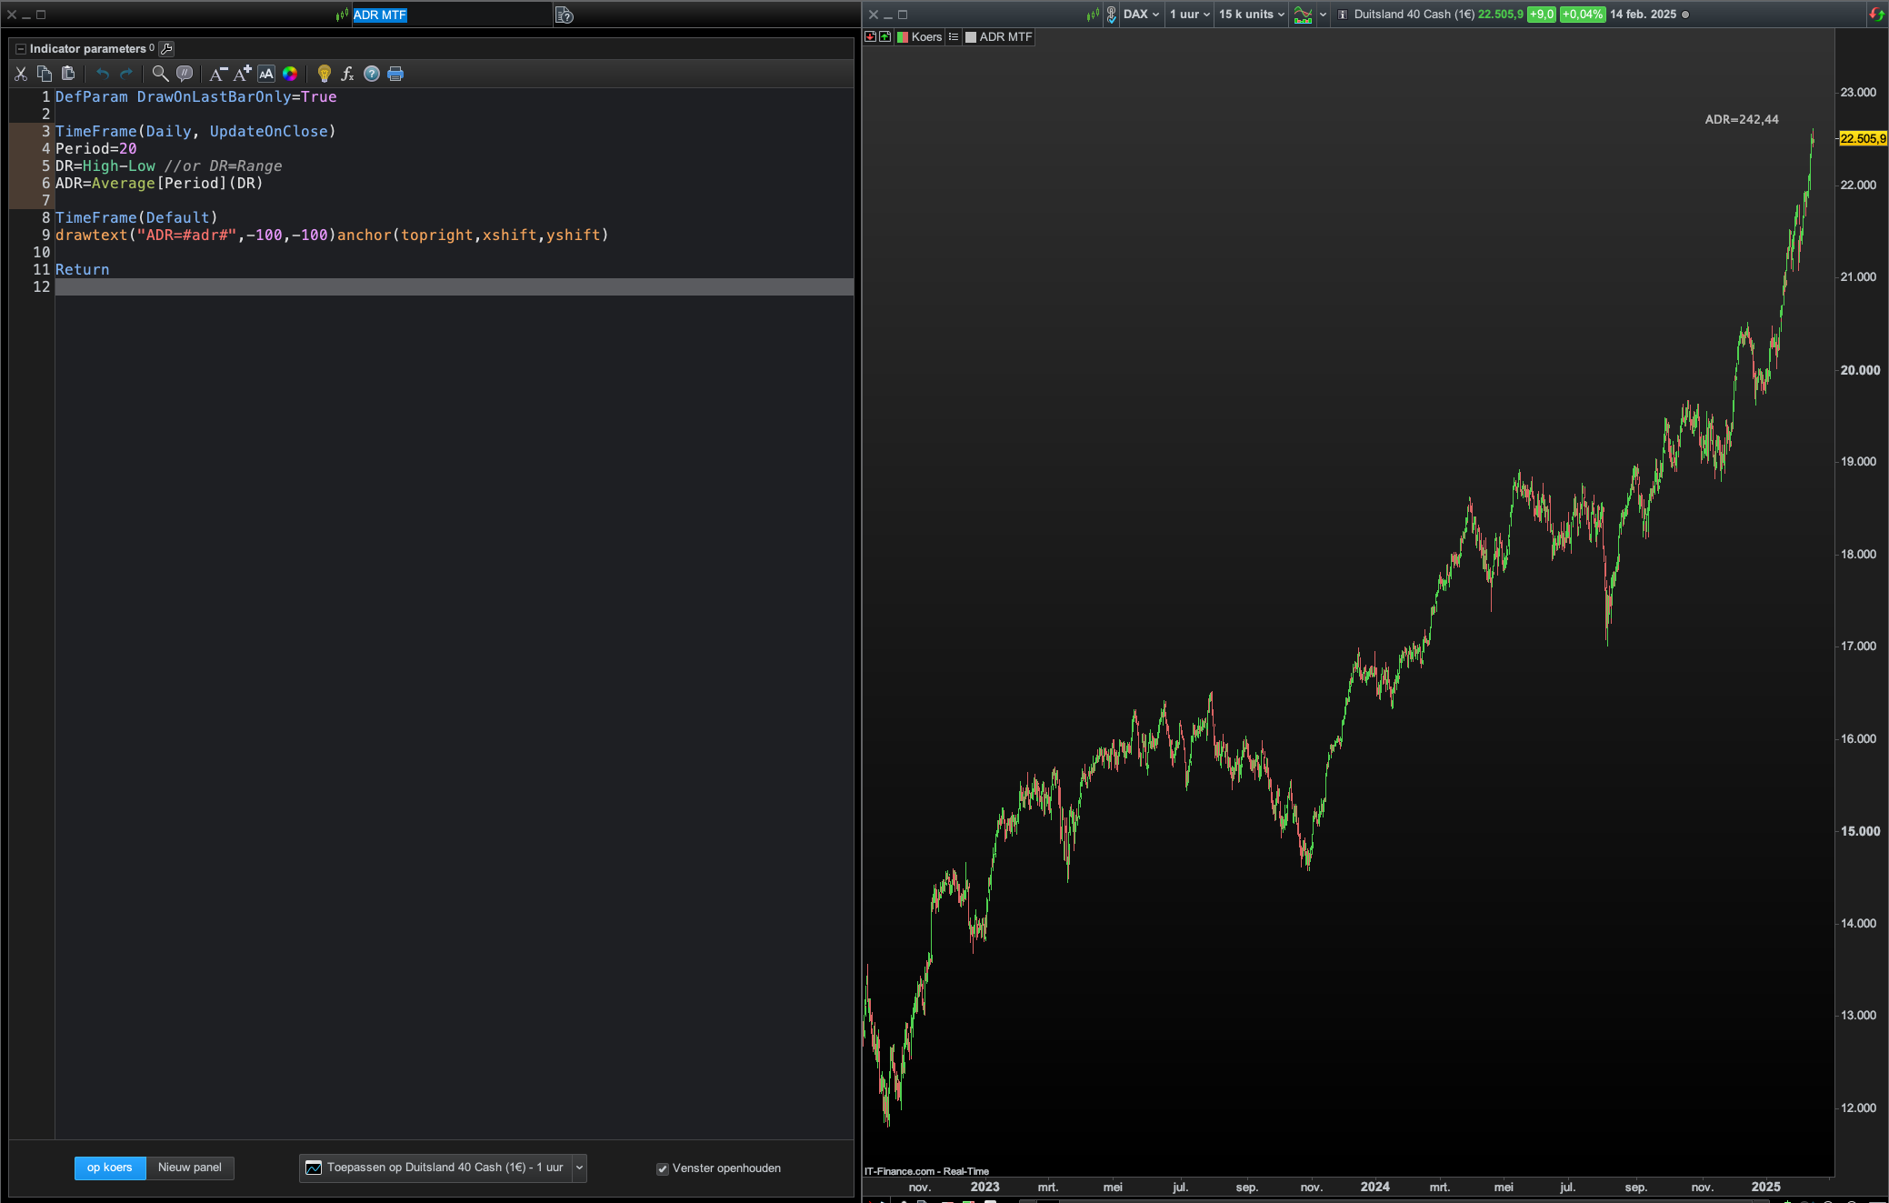Screen dimensions: 1889x1203
Task: Click the printer icon
Action: coord(395,74)
